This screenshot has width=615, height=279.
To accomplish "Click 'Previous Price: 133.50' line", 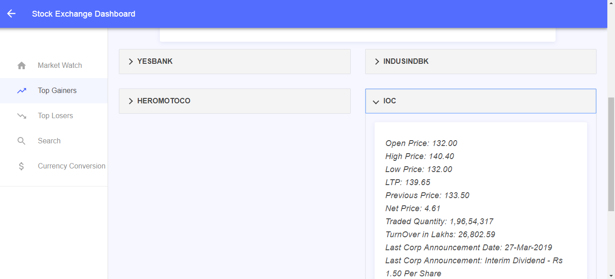I will tap(427, 195).
